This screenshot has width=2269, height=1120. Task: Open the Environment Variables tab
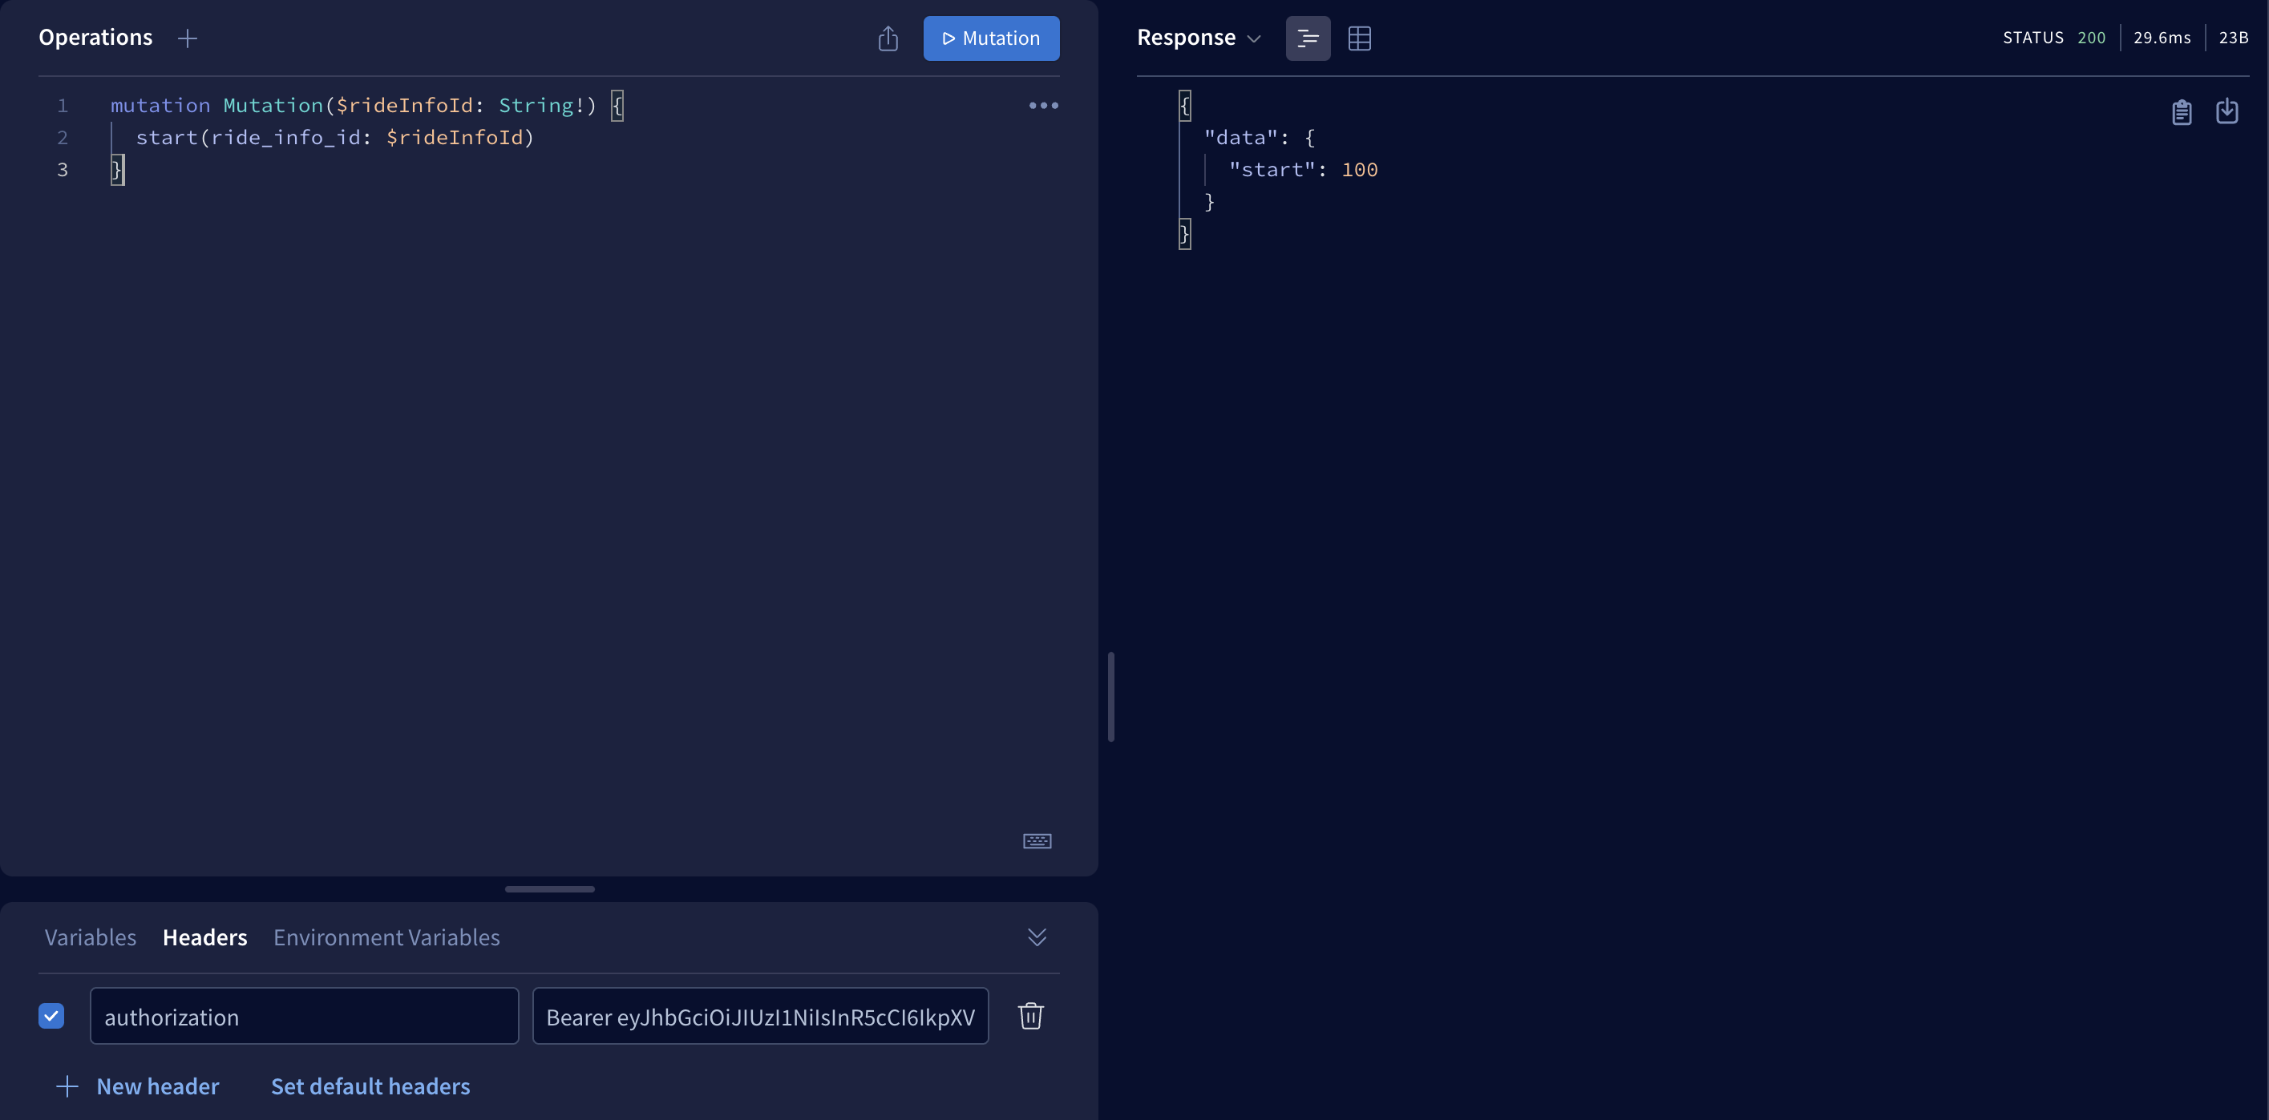(386, 938)
